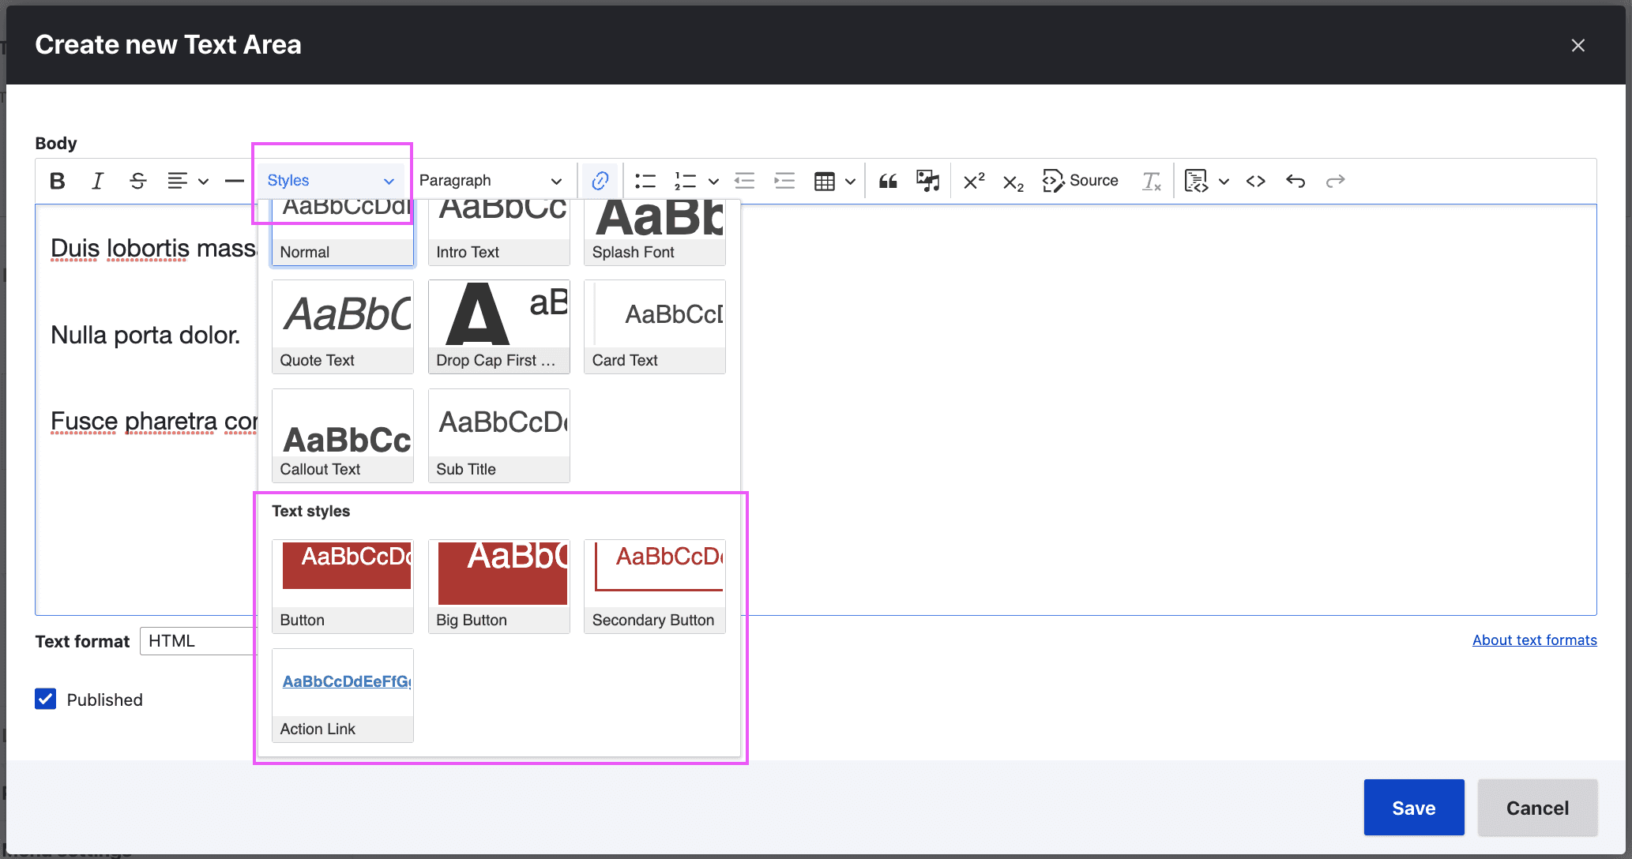Viewport: 1632px width, 859px height.
Task: Open the About text formats link
Action: [x=1533, y=640]
